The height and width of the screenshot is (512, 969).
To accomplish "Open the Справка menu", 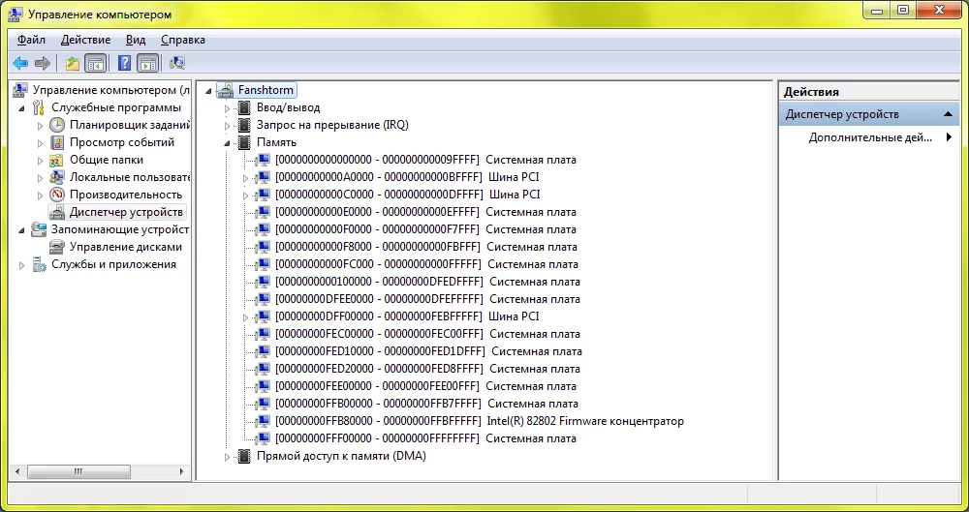I will point(183,40).
